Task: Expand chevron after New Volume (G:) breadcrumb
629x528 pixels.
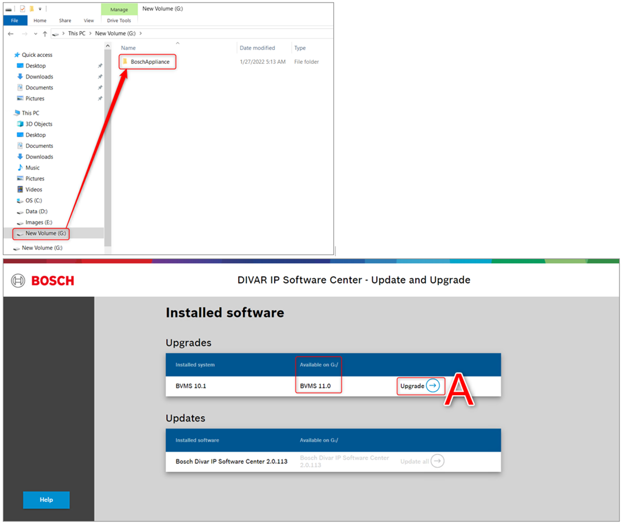Action: pos(141,33)
